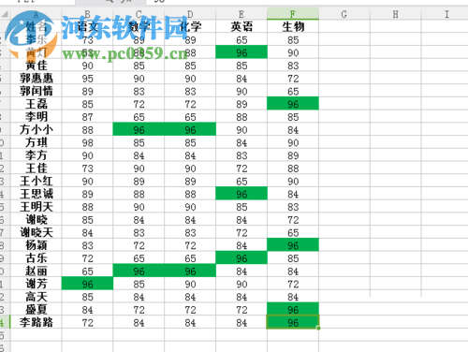The image size is (468, 352).
Task: Click 83 in 李方's 英语 column
Action: (x=241, y=155)
